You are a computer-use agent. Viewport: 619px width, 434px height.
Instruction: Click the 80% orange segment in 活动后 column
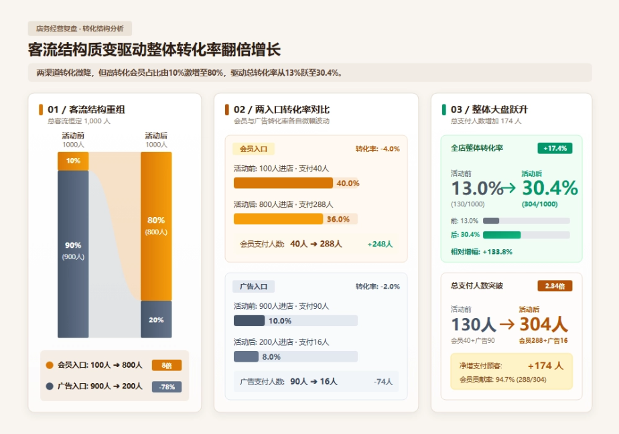[156, 226]
